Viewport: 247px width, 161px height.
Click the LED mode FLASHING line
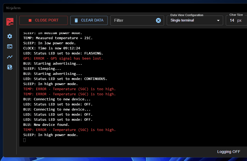63,53
